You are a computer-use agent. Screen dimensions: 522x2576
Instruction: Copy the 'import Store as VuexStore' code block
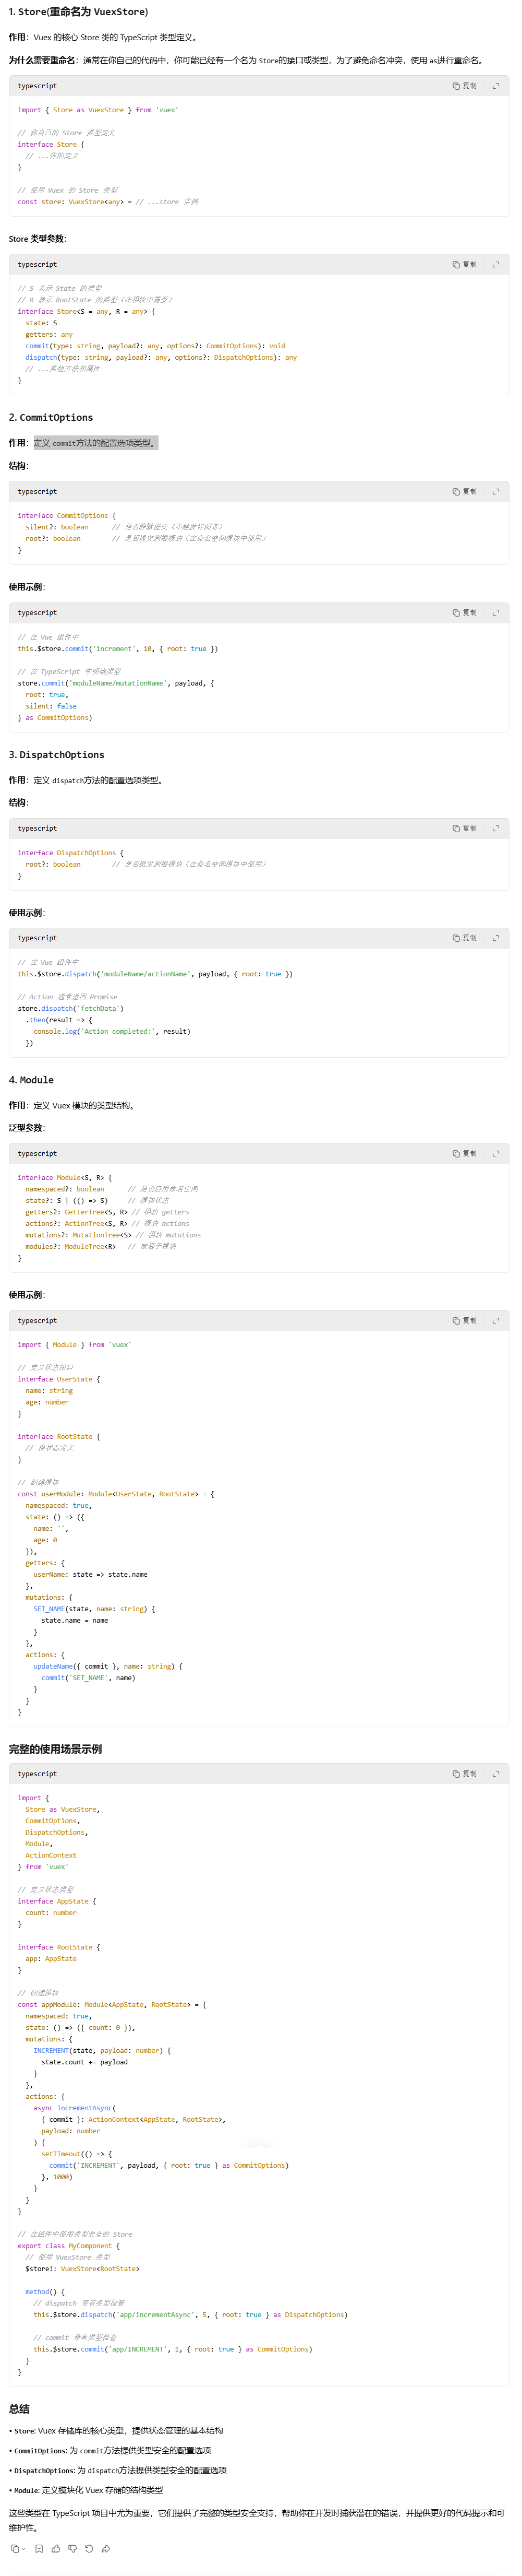(x=464, y=86)
